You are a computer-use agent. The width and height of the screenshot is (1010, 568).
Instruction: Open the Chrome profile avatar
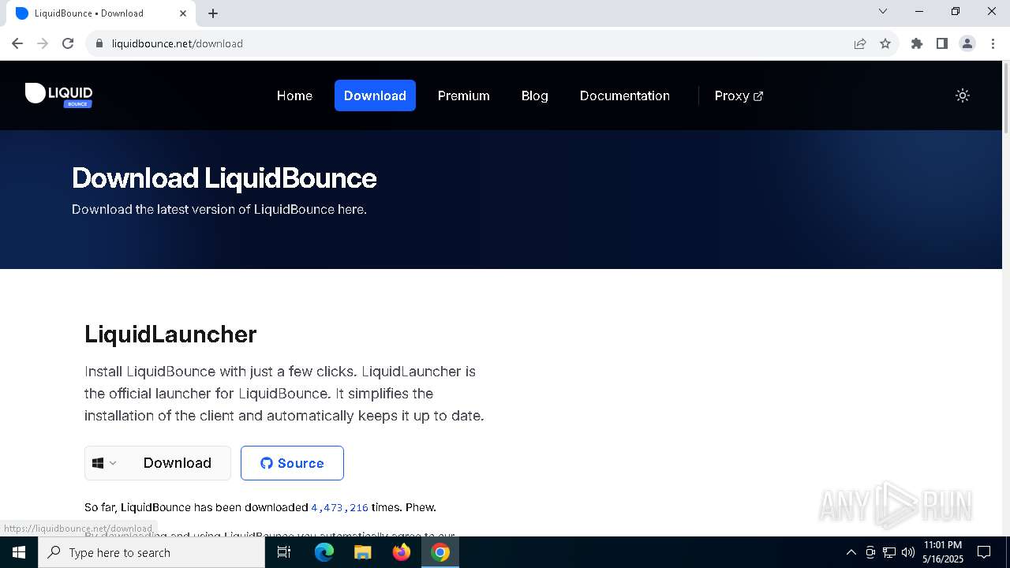tap(967, 43)
